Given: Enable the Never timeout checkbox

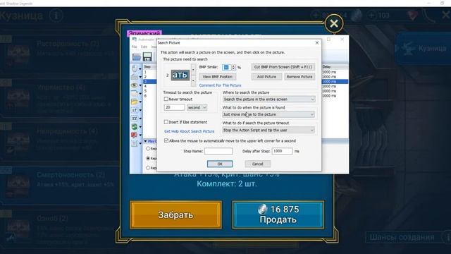Looking at the screenshot, I should pos(166,99).
